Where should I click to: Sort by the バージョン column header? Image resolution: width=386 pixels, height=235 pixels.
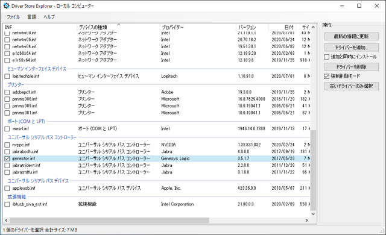point(252,27)
